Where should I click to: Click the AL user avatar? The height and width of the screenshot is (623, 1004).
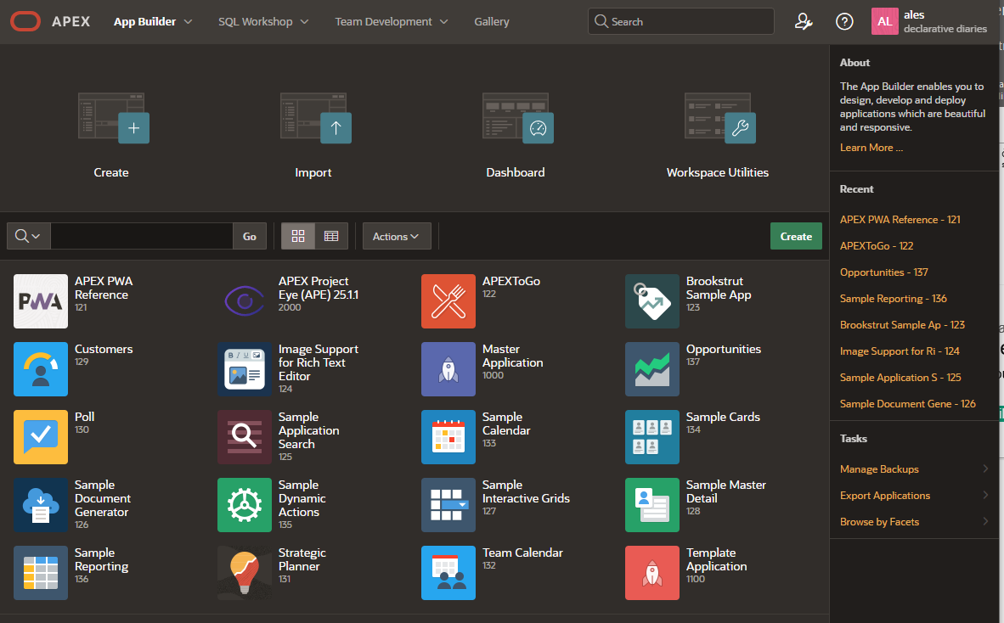coord(885,21)
